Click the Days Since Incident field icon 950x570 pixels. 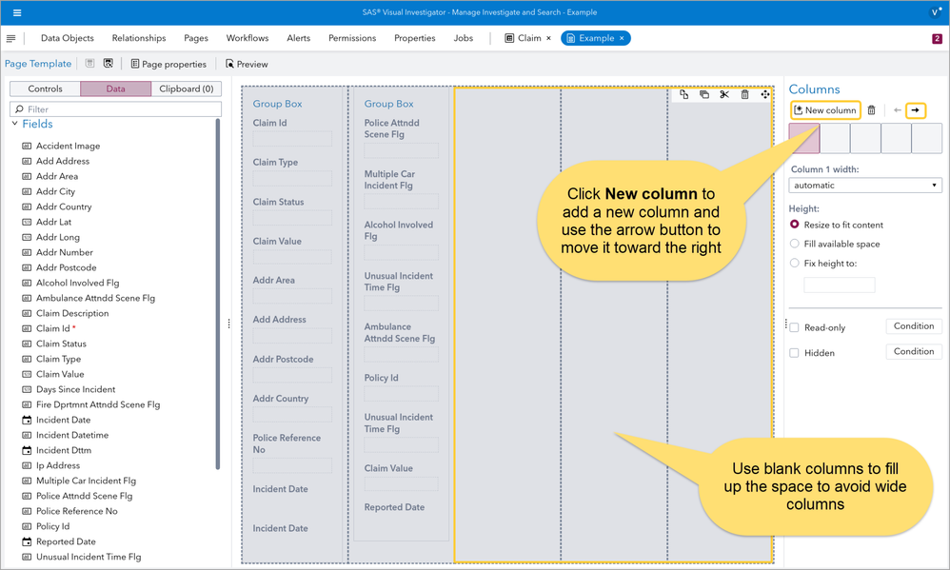tap(27, 389)
